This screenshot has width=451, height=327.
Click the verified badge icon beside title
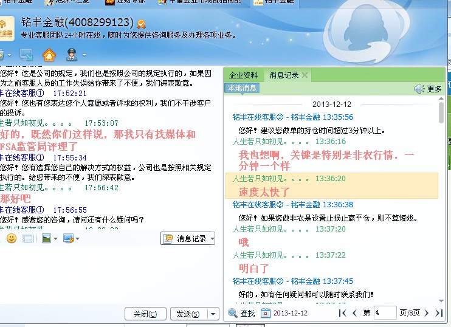(141, 24)
